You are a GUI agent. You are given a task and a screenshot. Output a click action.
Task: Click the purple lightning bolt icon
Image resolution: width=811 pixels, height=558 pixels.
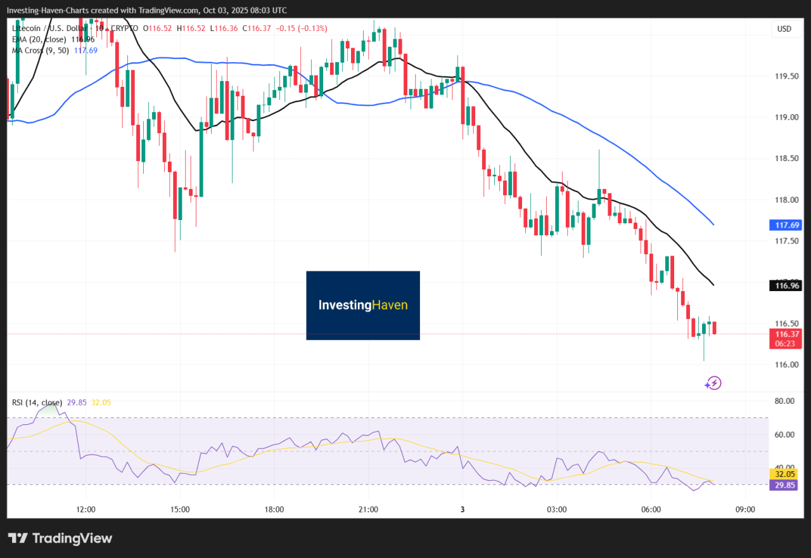point(713,382)
